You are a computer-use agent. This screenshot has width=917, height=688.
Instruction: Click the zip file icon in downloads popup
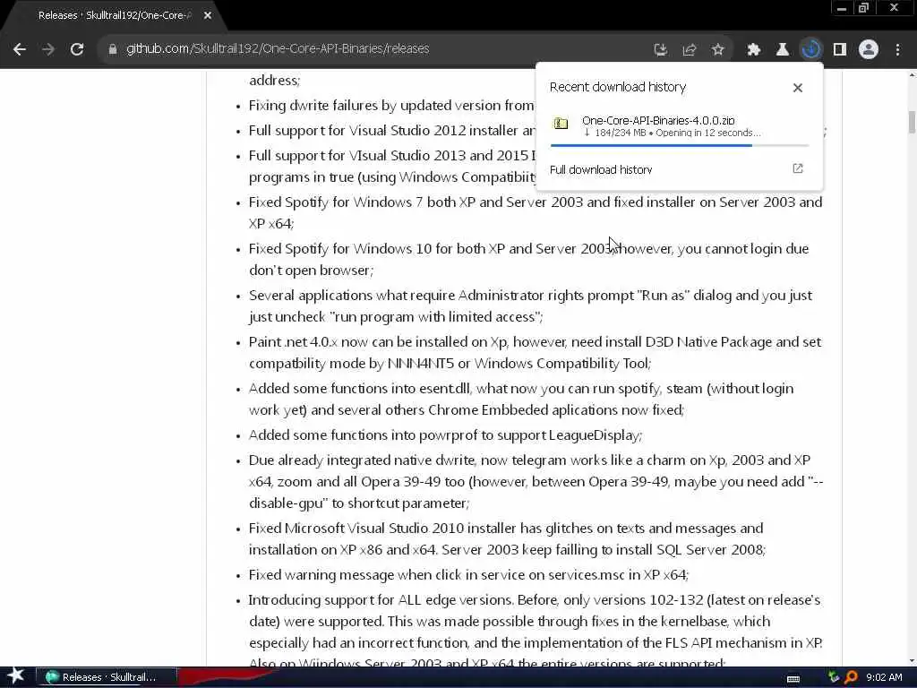[561, 124]
